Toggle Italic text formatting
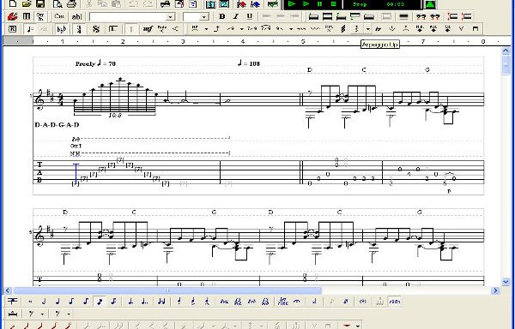Screen dimensions: 515x329 click(x=235, y=16)
